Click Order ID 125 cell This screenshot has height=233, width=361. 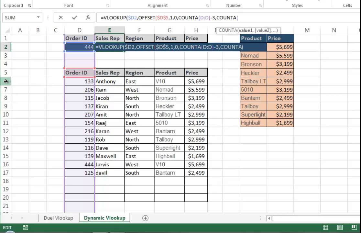point(80,173)
